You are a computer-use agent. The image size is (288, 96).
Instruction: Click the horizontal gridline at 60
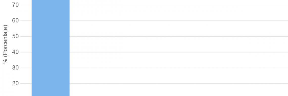pyautogui.click(x=179, y=21)
